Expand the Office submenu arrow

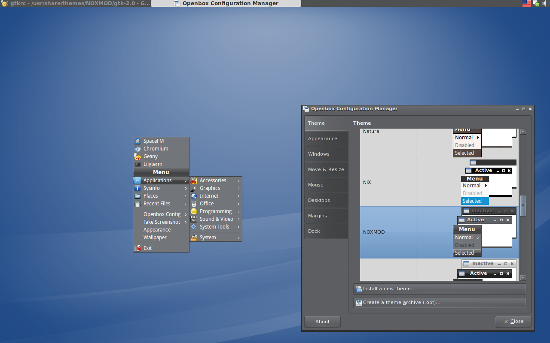238,204
